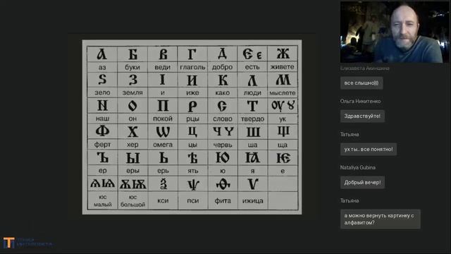Click the letter label 'аз'

[x=102, y=67]
